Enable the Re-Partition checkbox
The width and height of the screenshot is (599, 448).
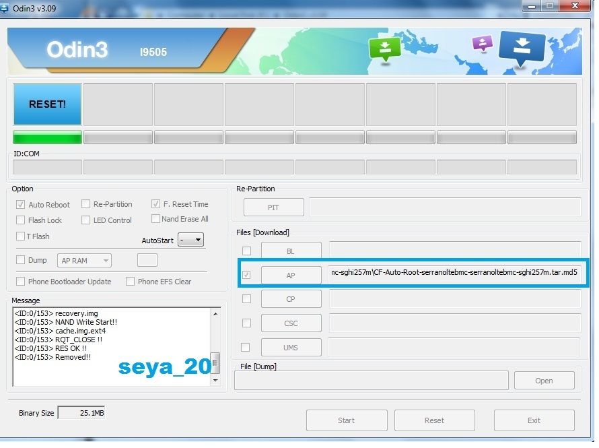pyautogui.click(x=86, y=204)
